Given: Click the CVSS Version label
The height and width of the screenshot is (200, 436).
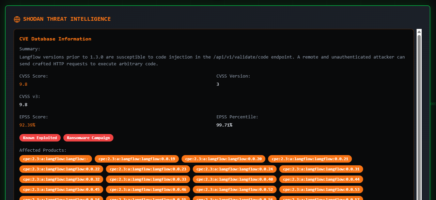Looking at the screenshot, I should click(x=233, y=76).
